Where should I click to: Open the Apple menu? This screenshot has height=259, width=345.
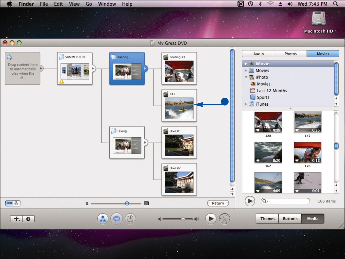point(9,4)
